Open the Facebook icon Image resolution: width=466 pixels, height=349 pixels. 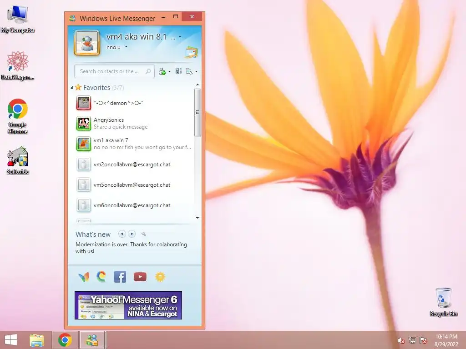coord(120,277)
